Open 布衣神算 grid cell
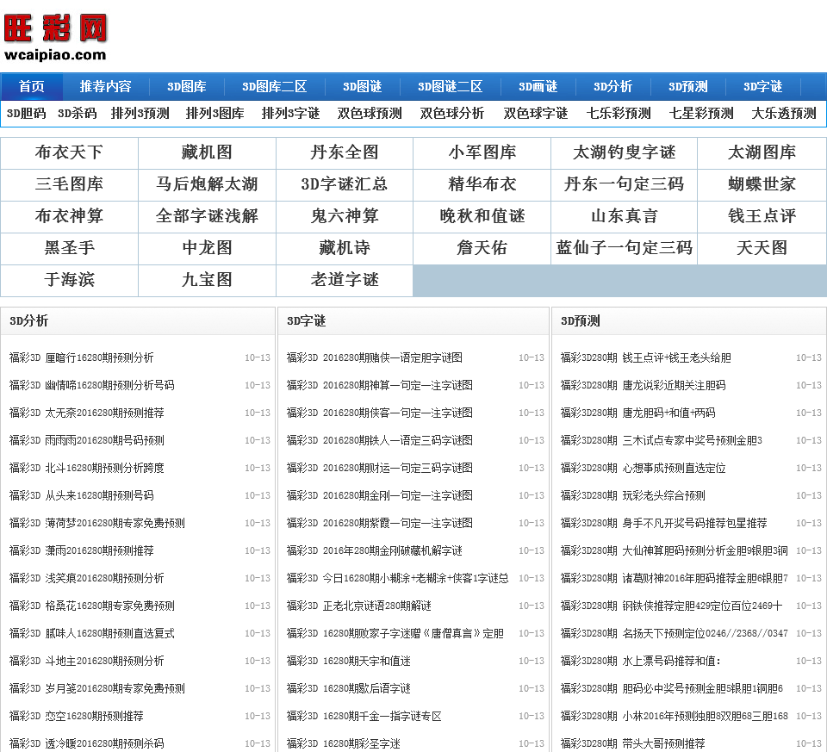The image size is (827, 752). click(69, 216)
